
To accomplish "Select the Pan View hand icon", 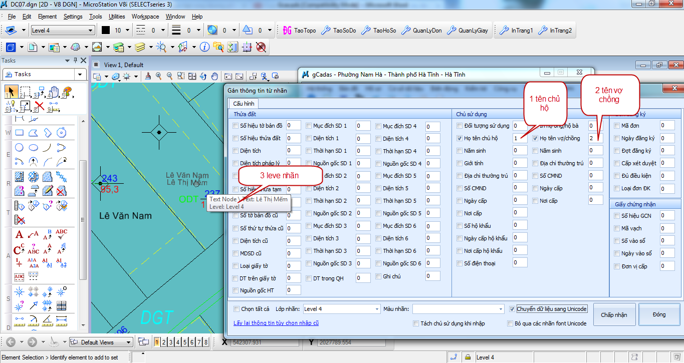I will click(214, 76).
